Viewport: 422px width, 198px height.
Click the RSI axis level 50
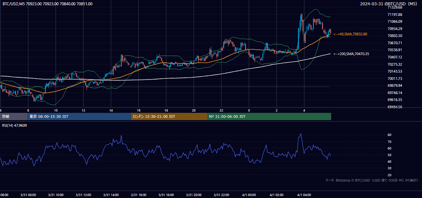point(390,155)
